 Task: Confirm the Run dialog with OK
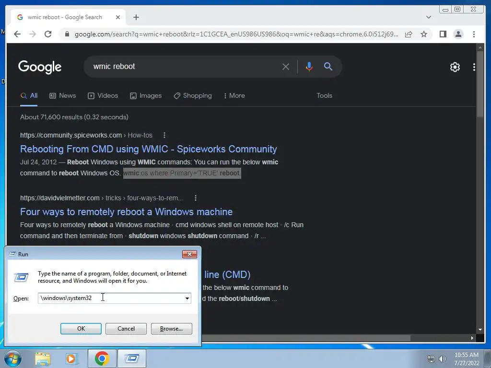pyautogui.click(x=81, y=329)
